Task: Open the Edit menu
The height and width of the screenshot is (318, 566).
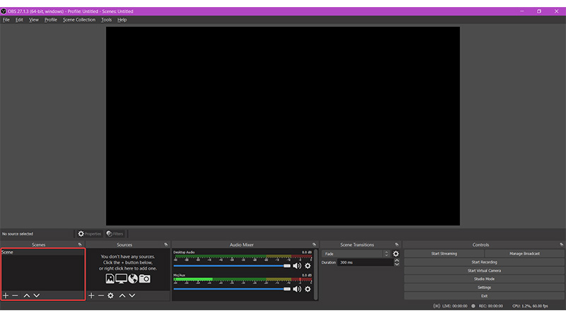Action: pos(19,20)
